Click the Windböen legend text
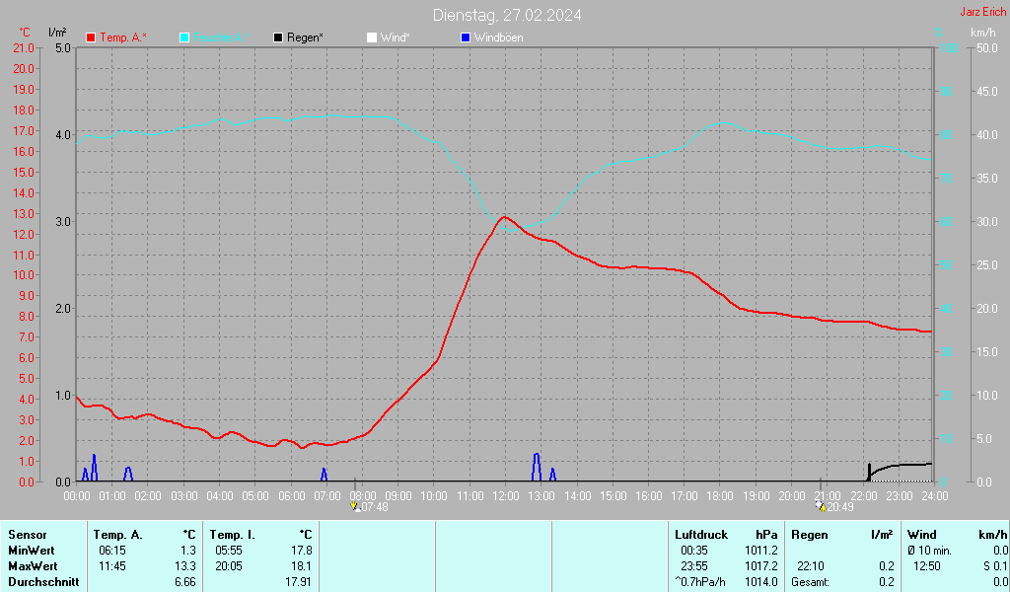 498,37
